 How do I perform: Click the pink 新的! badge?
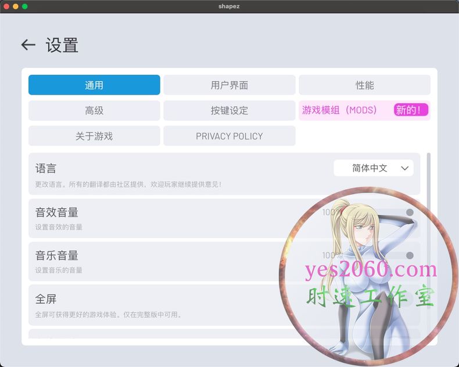(411, 110)
